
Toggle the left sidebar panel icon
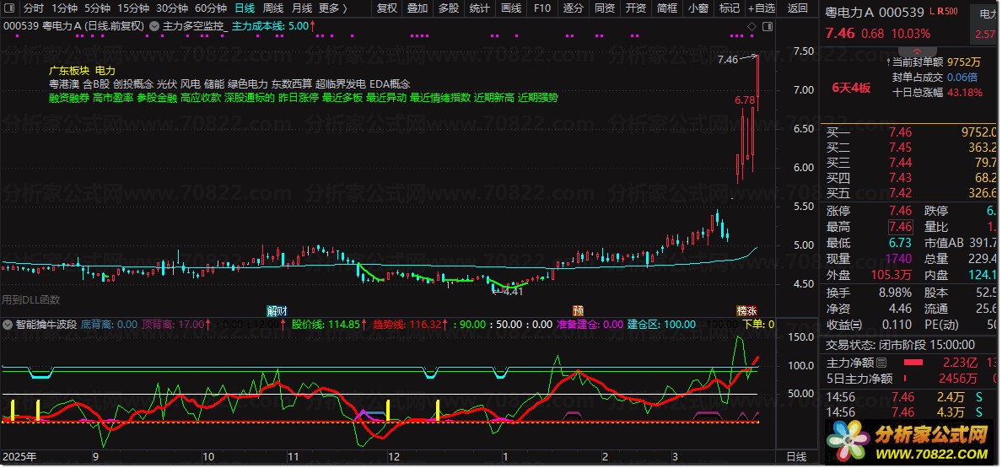coord(10,8)
